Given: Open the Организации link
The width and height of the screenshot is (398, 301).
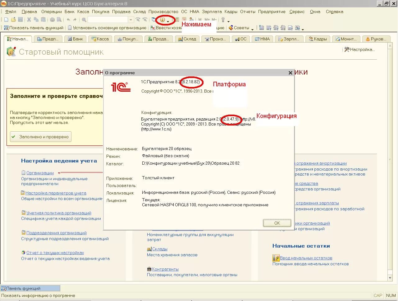Looking at the screenshot, I should point(40,173).
